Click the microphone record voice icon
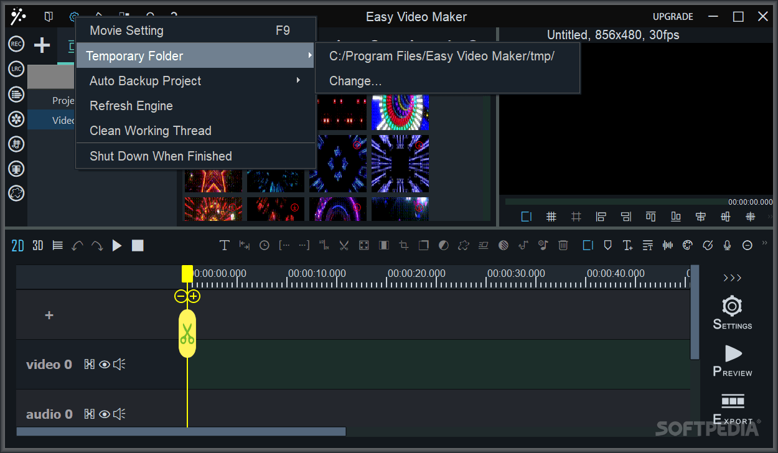778x453 pixels. pyautogui.click(x=727, y=245)
